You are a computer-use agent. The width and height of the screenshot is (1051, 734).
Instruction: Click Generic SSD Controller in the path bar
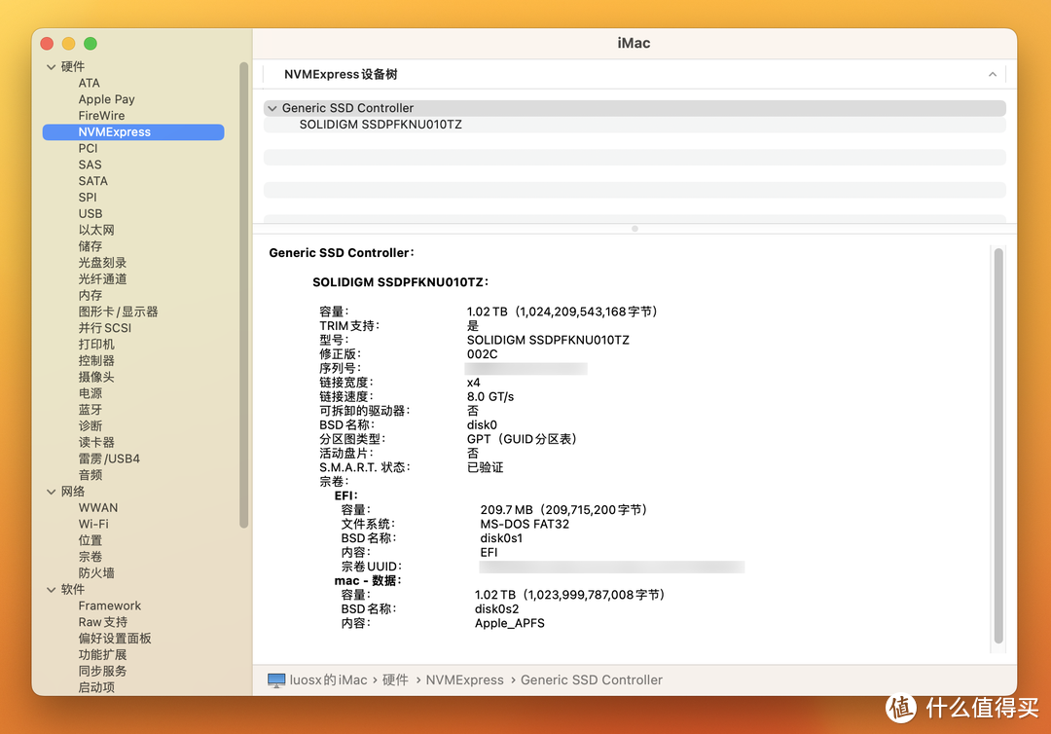[x=592, y=680]
